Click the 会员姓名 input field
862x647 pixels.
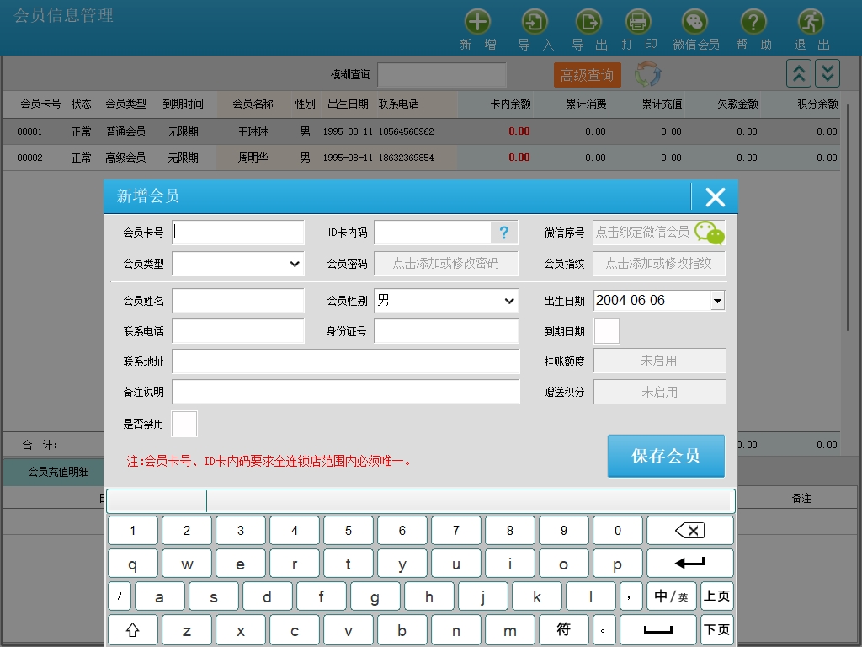[238, 301]
